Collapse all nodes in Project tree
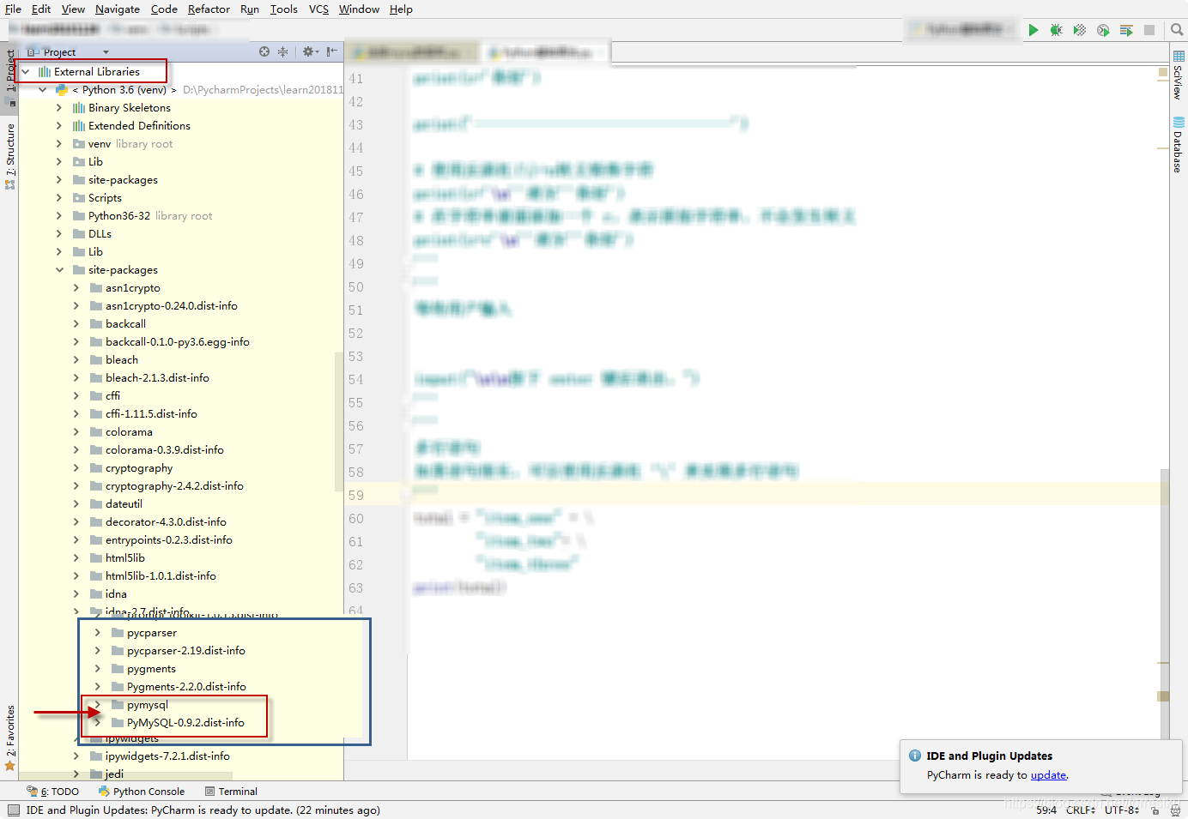 tap(283, 51)
